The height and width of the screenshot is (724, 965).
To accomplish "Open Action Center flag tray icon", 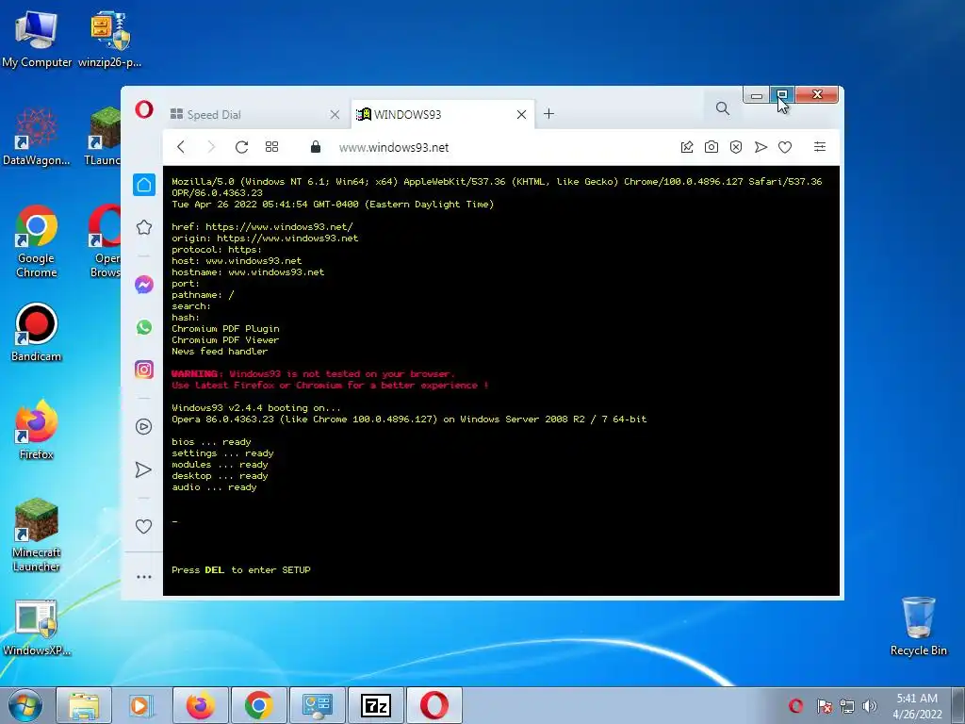I will (824, 706).
